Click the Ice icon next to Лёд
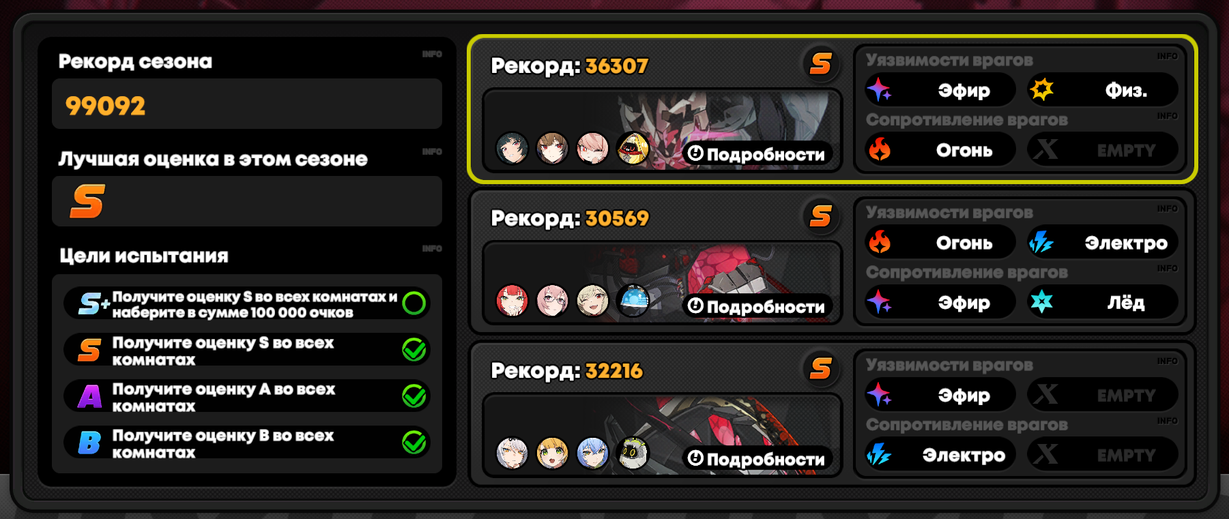1229x519 pixels. tap(1041, 301)
